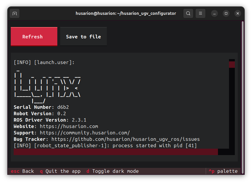Toggle dark mode in the footer
This screenshot has width=252, height=183.
pyautogui.click(x=112, y=171)
